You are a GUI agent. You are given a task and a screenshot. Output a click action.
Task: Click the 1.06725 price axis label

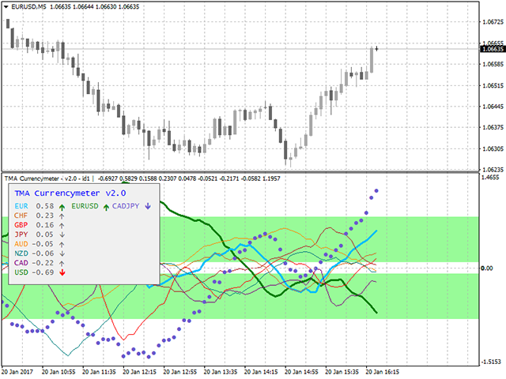tap(493, 22)
